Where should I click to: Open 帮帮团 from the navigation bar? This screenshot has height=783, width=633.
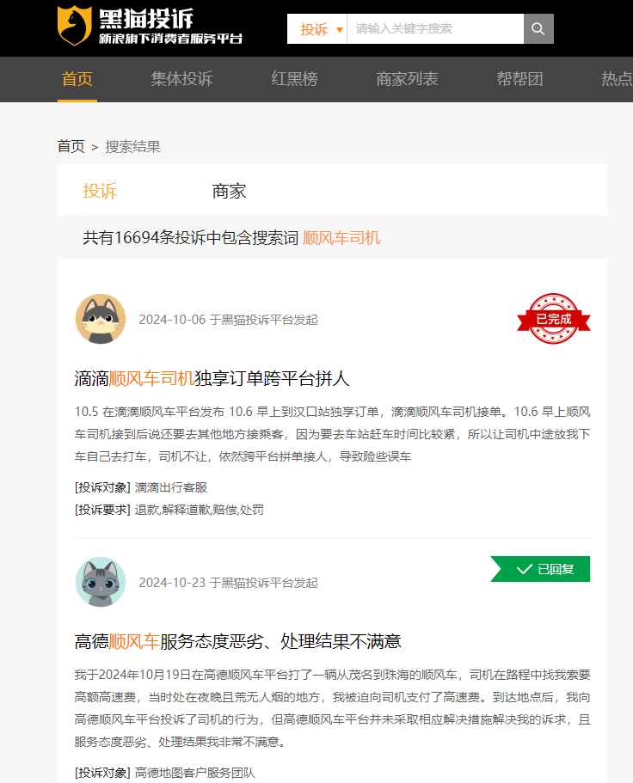[x=519, y=79]
